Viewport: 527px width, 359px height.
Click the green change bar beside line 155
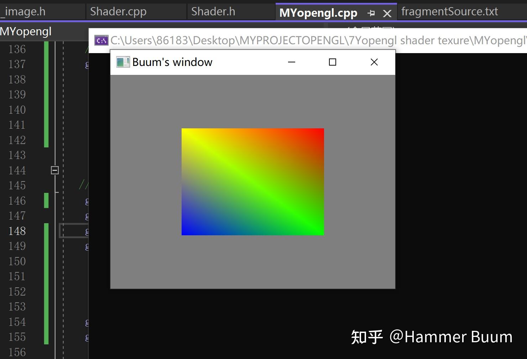[x=46, y=337]
